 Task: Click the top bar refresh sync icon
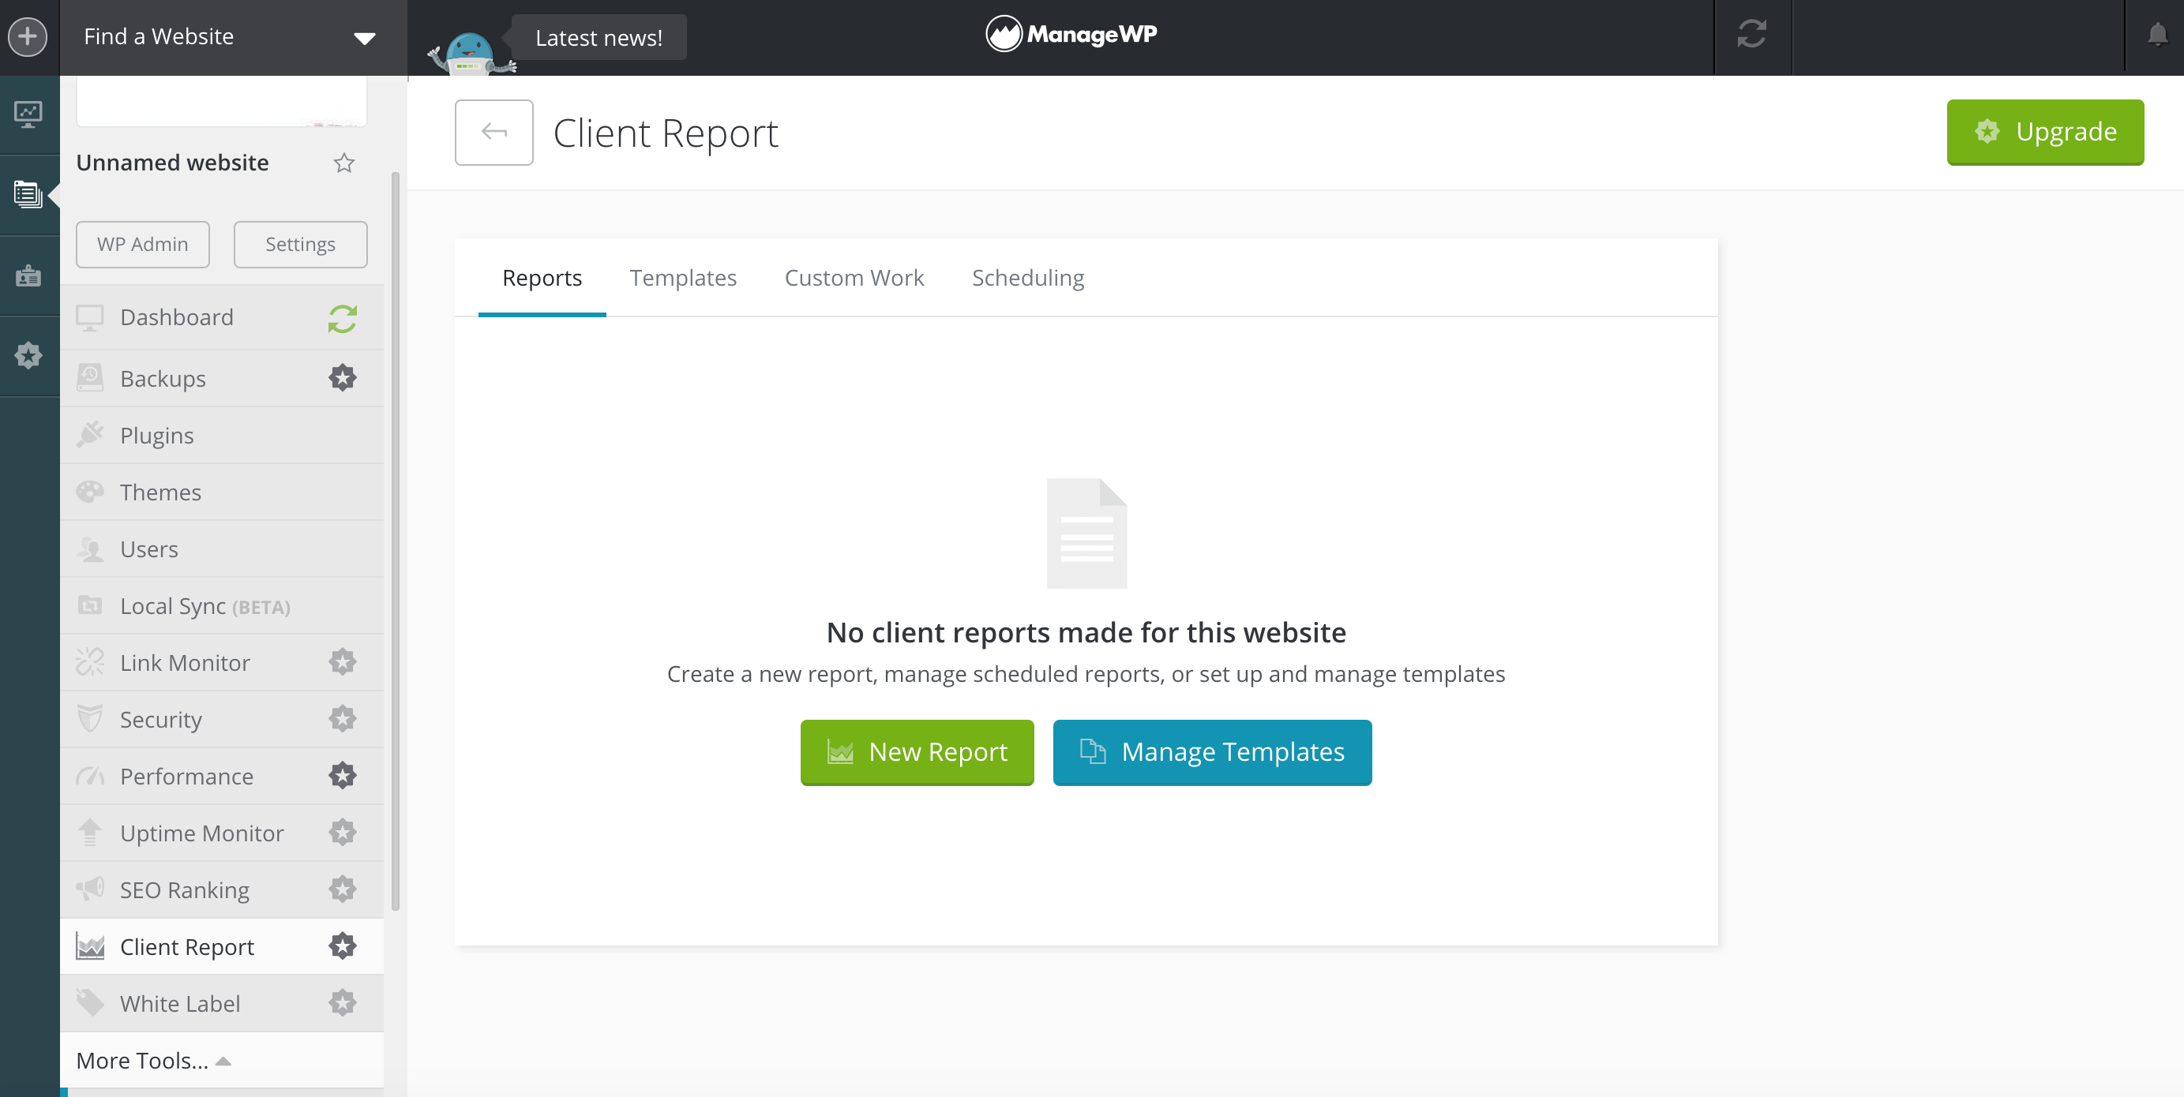pyautogui.click(x=1751, y=35)
